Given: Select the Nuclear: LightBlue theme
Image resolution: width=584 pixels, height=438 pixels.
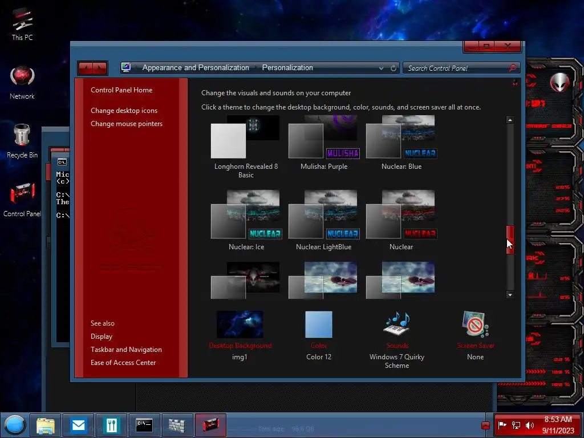Looking at the screenshot, I should pos(324,221).
